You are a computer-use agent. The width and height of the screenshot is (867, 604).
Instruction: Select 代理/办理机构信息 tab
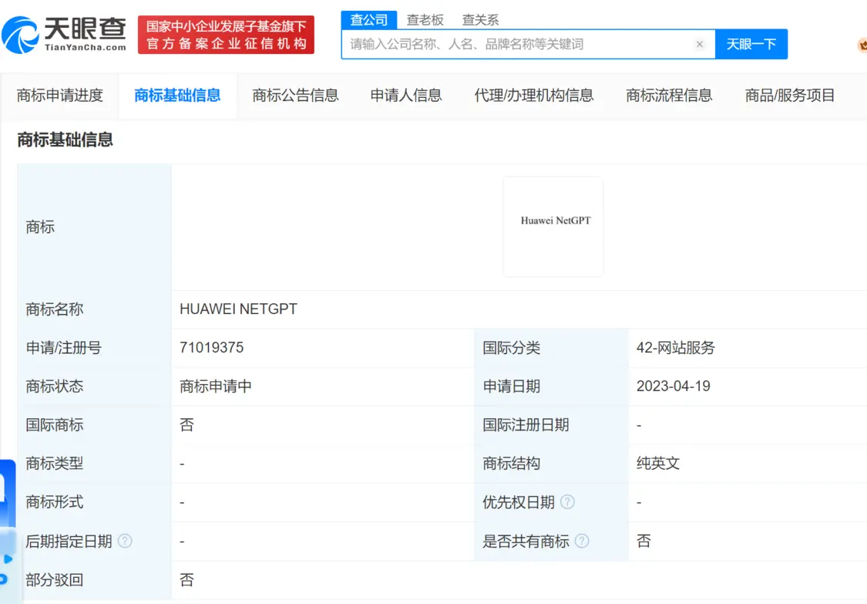534,96
